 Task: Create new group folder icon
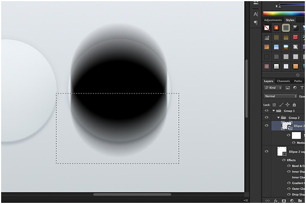pyautogui.click(x=300, y=201)
